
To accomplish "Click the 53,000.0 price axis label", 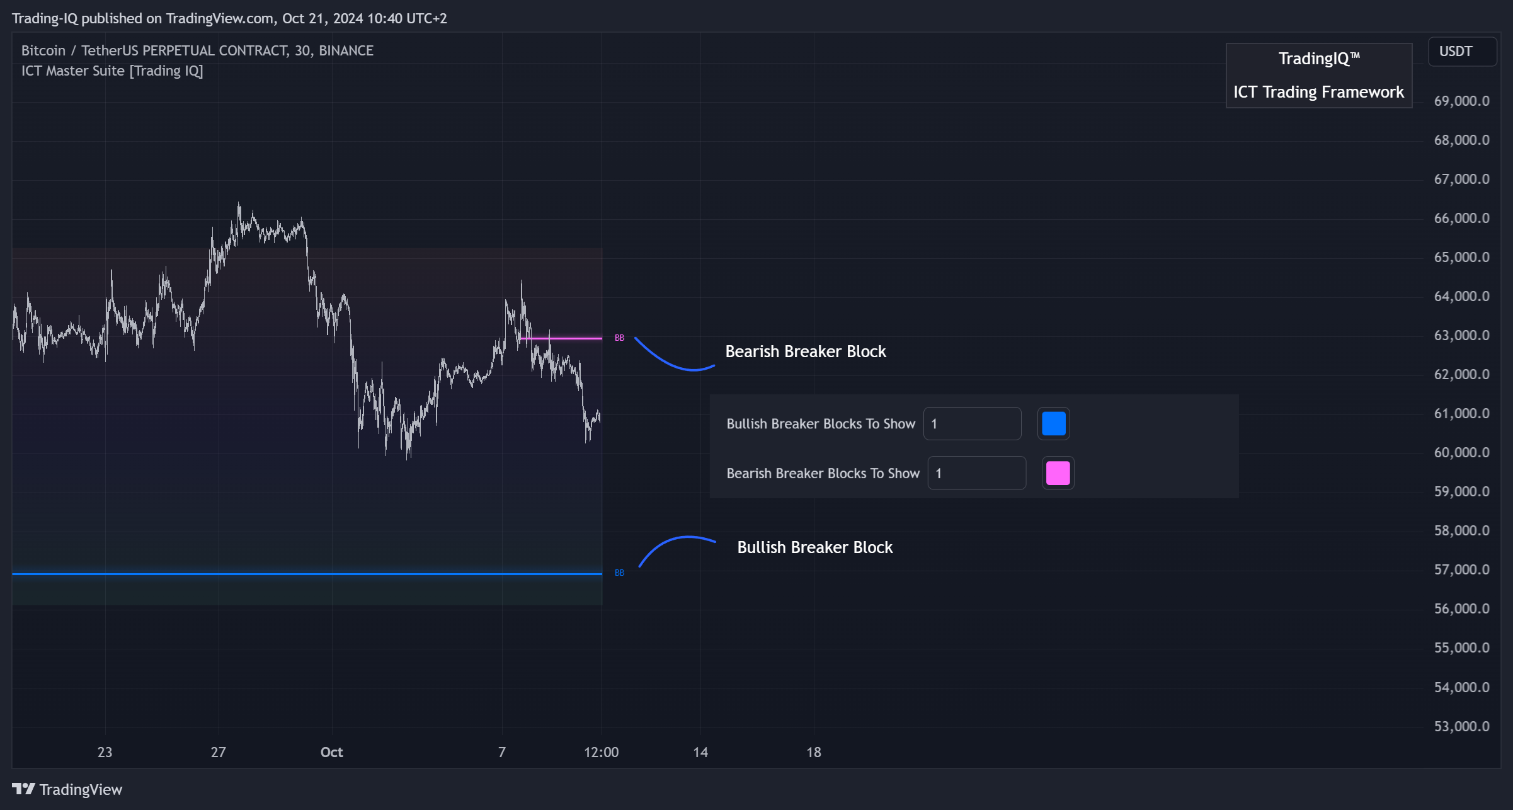I will tap(1461, 726).
